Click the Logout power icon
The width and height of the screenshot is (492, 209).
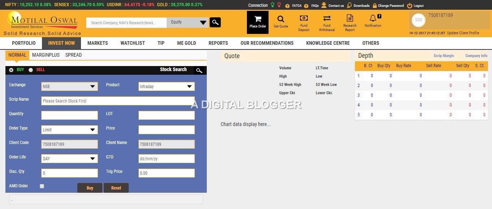[409, 6]
